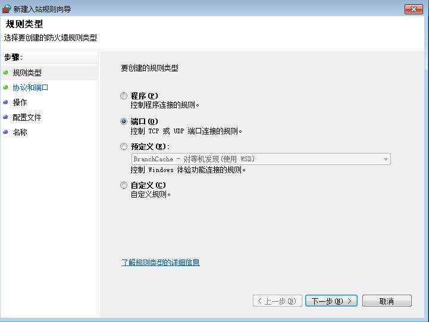Image resolution: width=429 pixels, height=322 pixels.
Task: Click purple bullet beside 名称 step
Action: (x=5, y=132)
